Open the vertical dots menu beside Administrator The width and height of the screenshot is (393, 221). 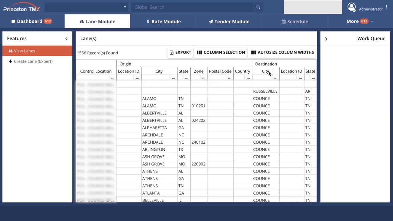tap(387, 7)
